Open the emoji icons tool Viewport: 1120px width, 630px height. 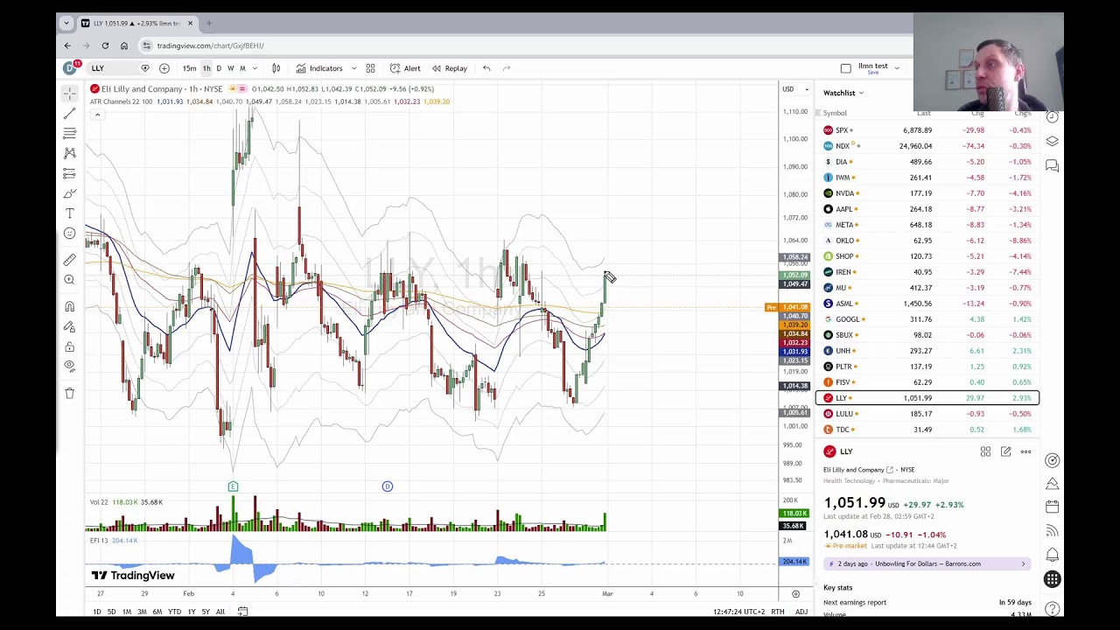69,234
